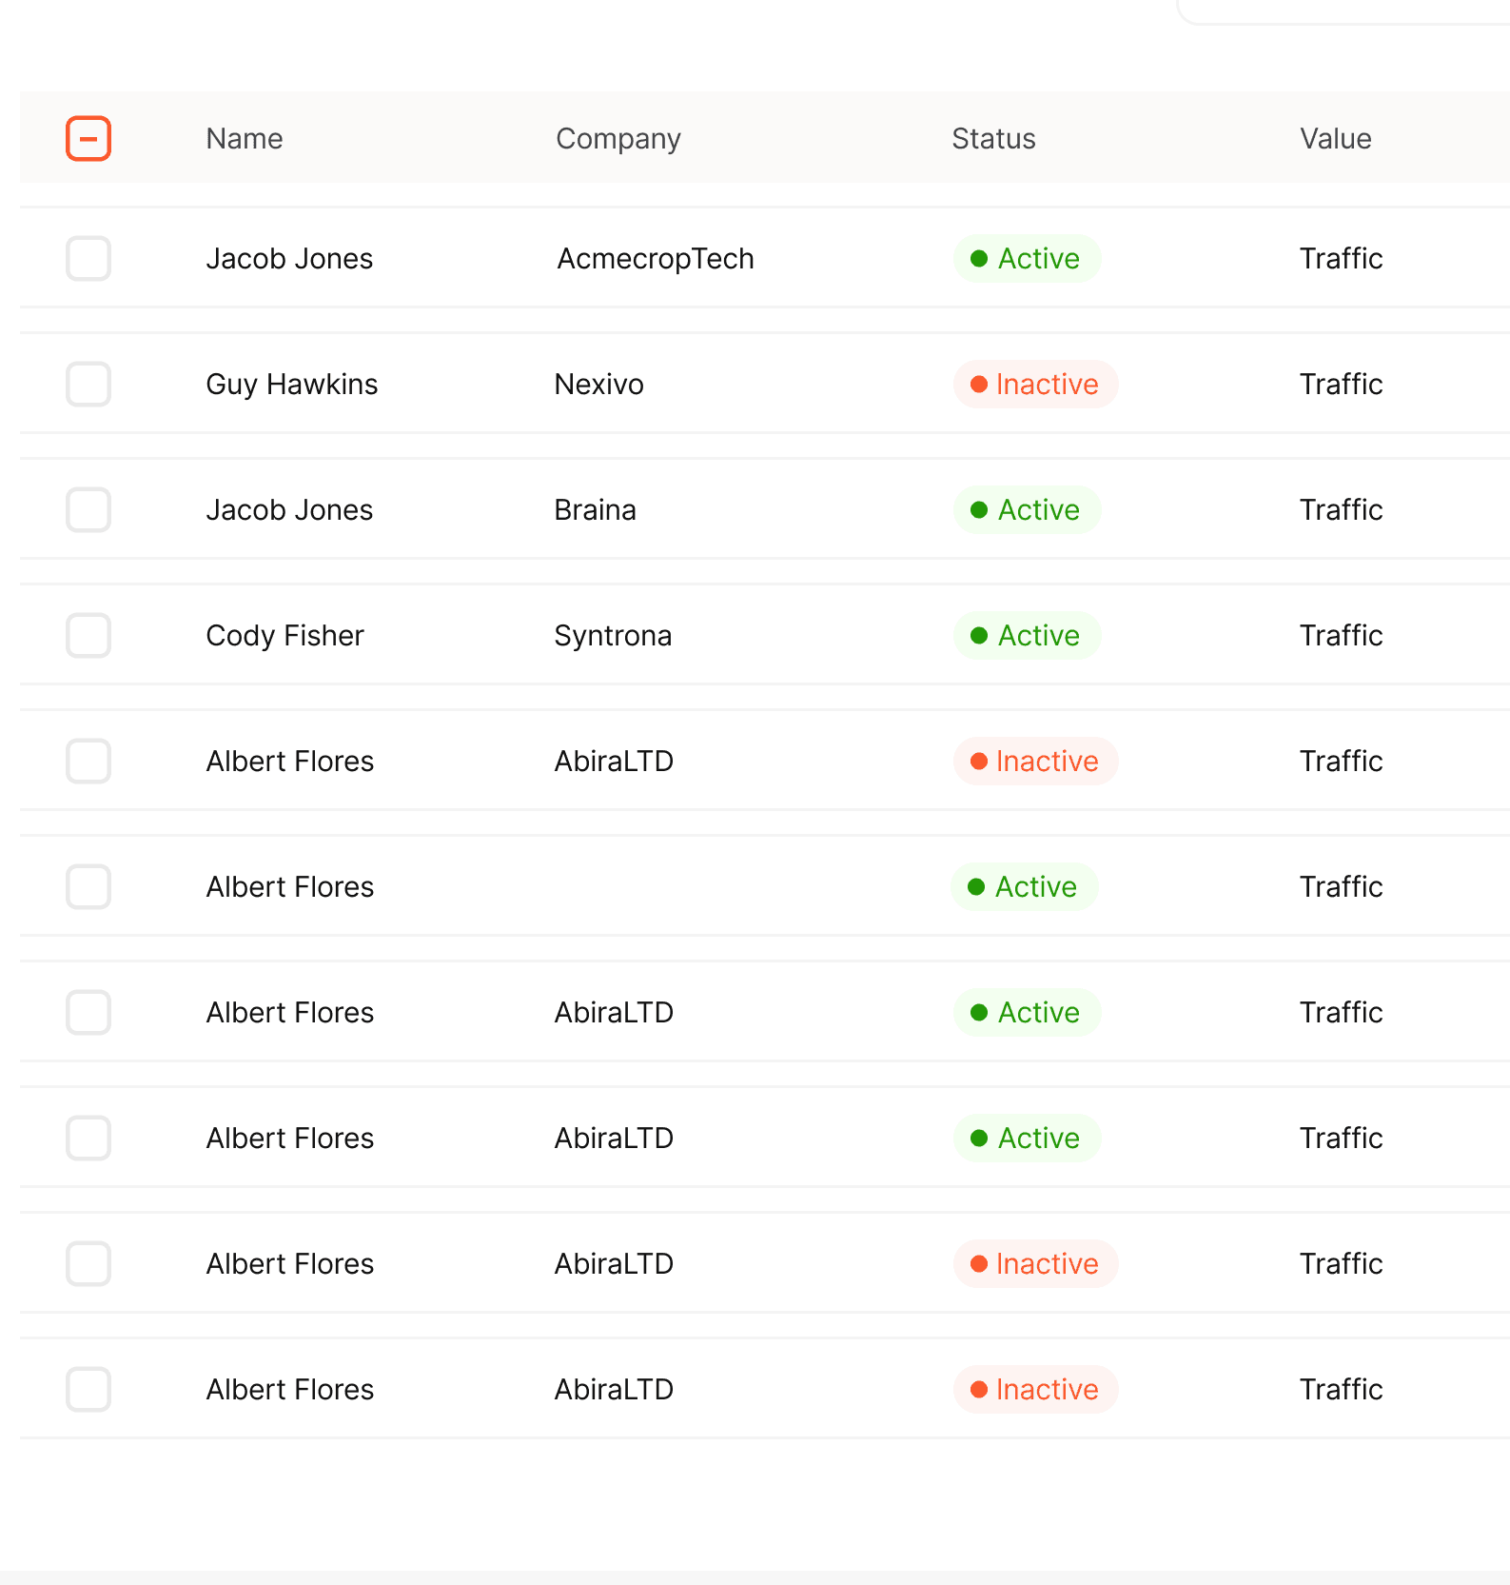Select Traffic value in the Nexivo row

click(1341, 385)
